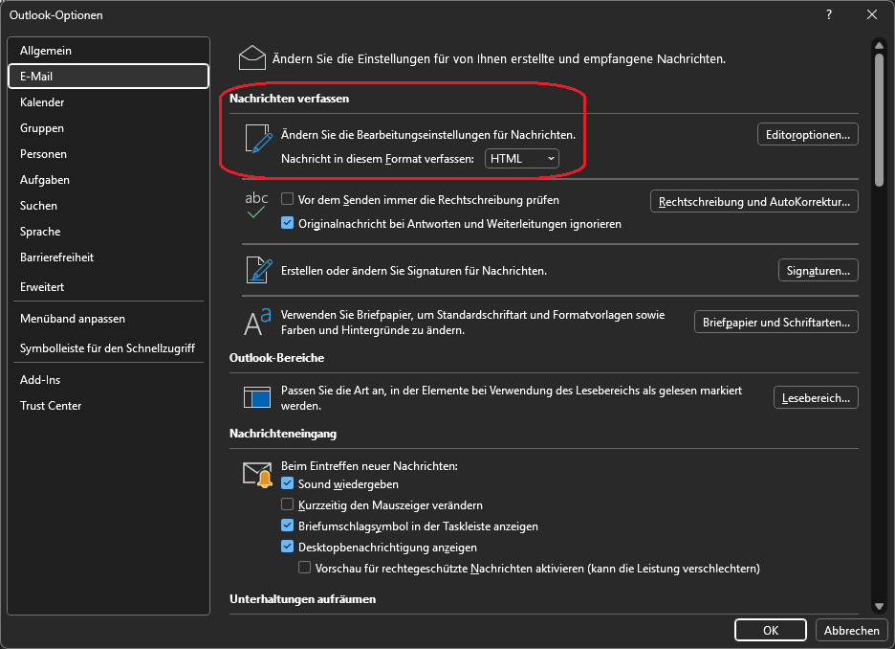Enable Kurzzeitig den Mauszeiger verändern
The height and width of the screenshot is (649, 895).
click(x=287, y=504)
